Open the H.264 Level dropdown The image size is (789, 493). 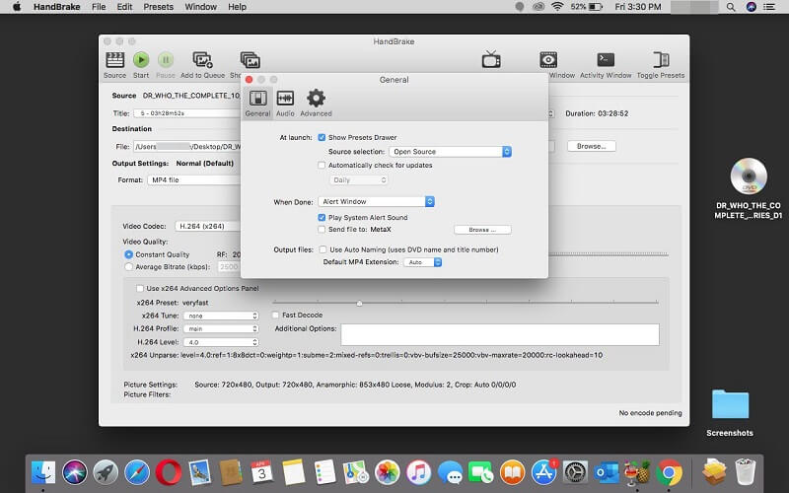coord(221,342)
